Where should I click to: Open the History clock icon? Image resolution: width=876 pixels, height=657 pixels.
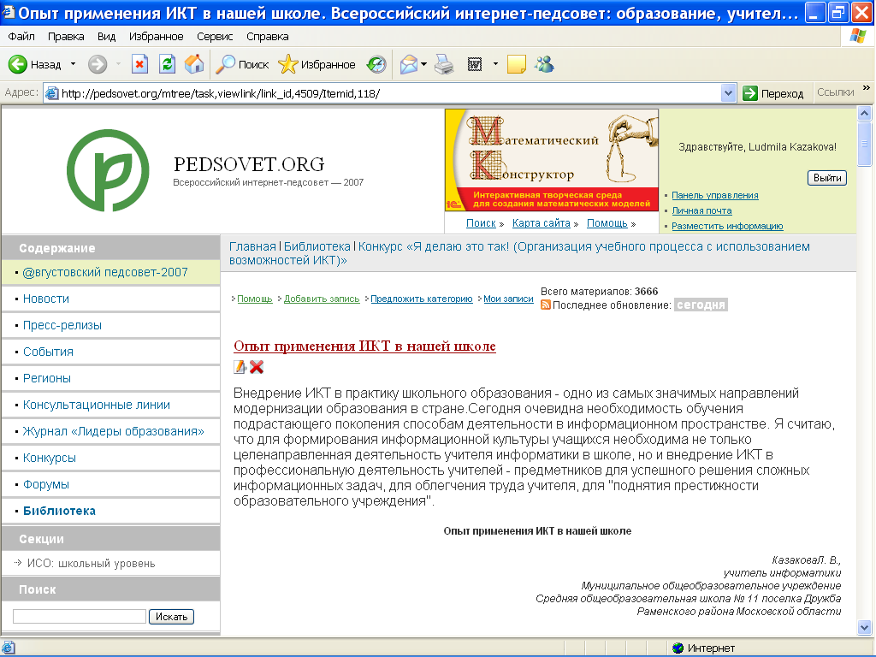coord(376,65)
